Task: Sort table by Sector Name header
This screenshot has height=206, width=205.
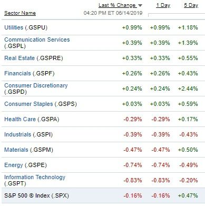Action: [20, 13]
